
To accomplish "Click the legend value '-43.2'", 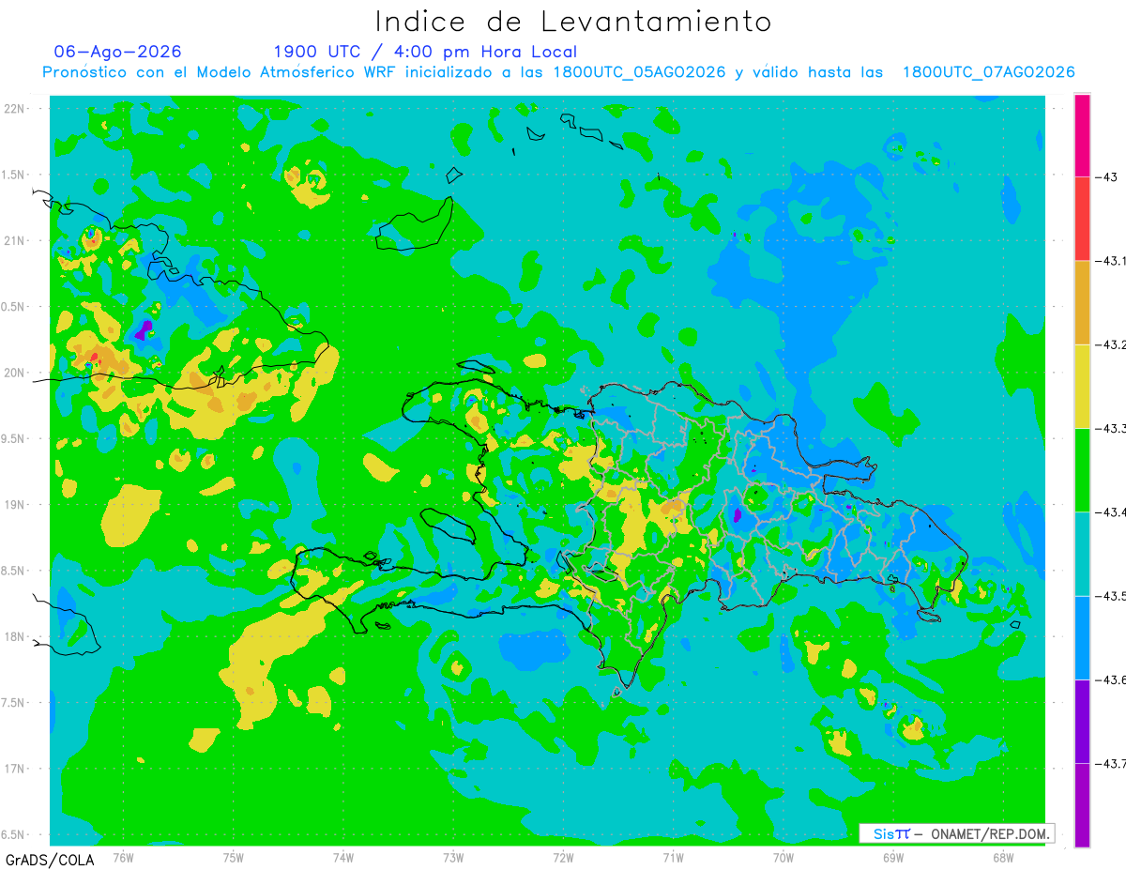I will tap(1111, 344).
